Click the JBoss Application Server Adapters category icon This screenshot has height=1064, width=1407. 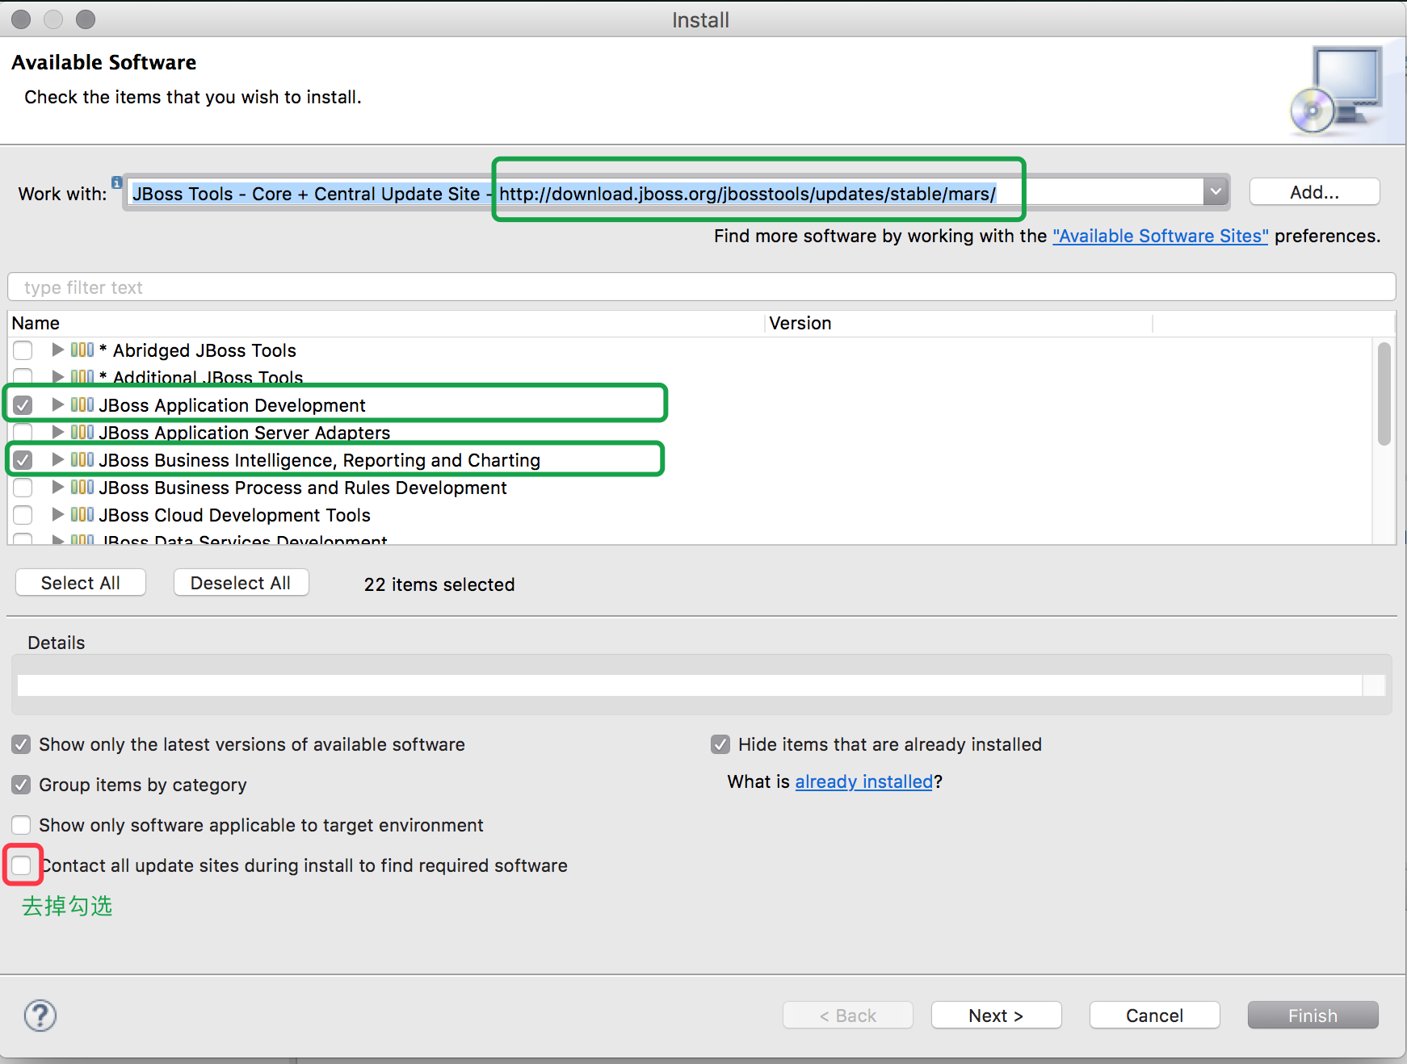click(x=82, y=432)
